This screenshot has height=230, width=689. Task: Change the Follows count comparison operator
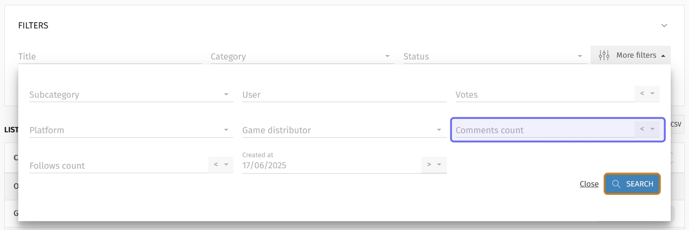[x=221, y=165]
